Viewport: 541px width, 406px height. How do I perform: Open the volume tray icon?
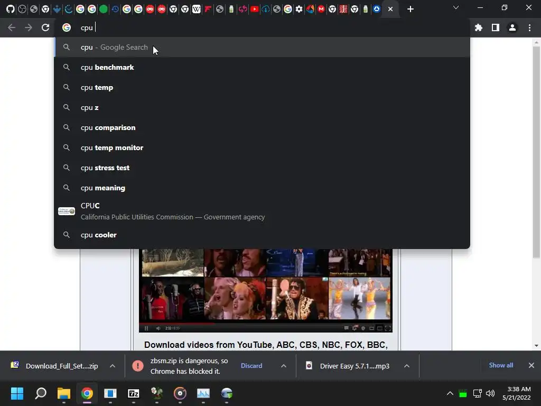490,393
